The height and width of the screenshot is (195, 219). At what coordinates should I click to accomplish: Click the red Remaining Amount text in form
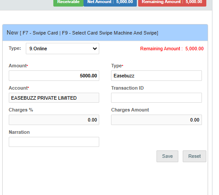click(172, 49)
